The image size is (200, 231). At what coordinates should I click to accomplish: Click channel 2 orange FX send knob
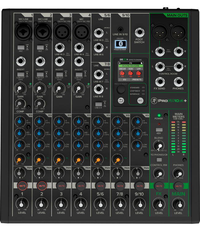coord(39,160)
